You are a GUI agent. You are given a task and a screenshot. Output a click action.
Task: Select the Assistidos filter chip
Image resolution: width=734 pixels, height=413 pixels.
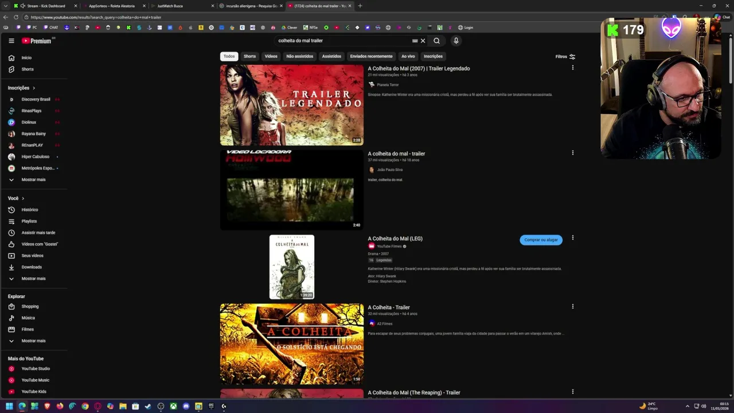331,56
